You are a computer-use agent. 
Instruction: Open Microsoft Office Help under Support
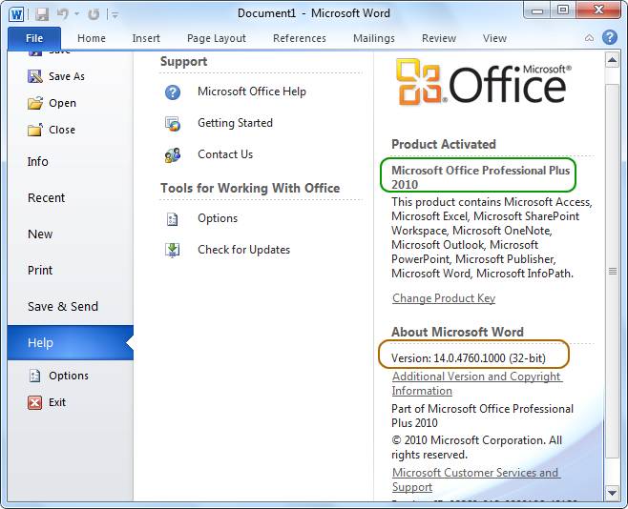(251, 92)
